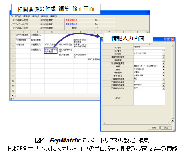Close the info input dialog
Screen dimensions: 185x155
(173, 39)
